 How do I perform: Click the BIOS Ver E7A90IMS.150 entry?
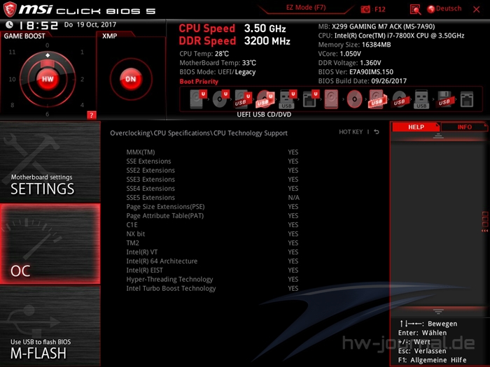pyautogui.click(x=356, y=72)
